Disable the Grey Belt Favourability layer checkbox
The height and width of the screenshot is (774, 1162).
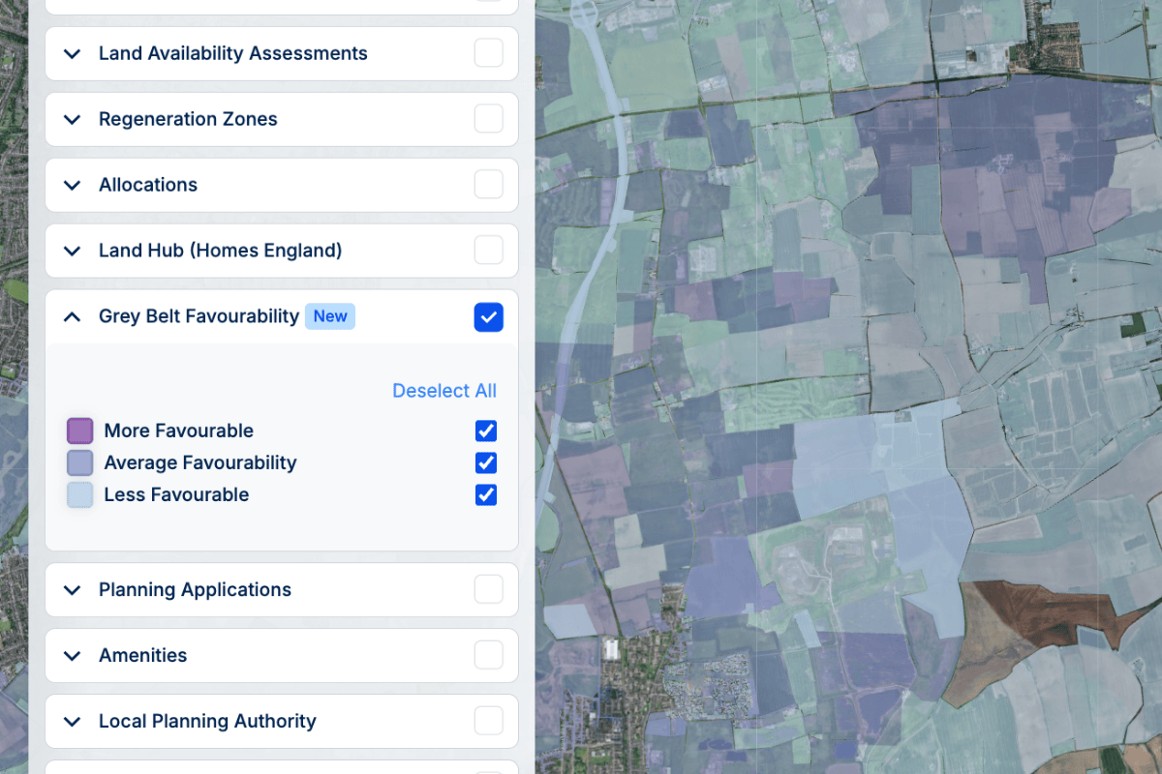[489, 316]
